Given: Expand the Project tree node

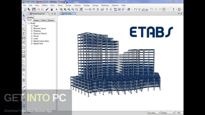Looking at the screenshot, I should click(x=32, y=26).
